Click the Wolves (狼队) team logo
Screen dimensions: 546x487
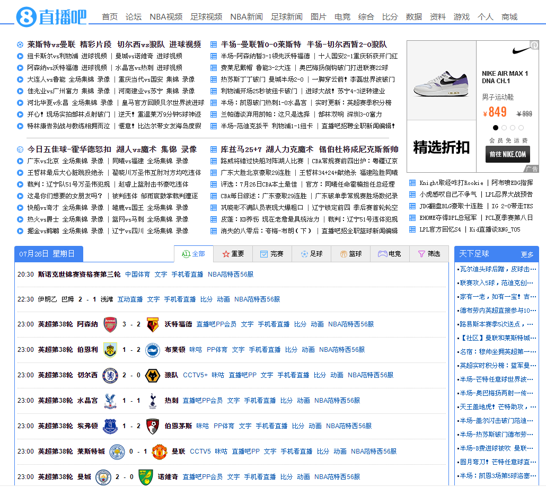click(153, 375)
